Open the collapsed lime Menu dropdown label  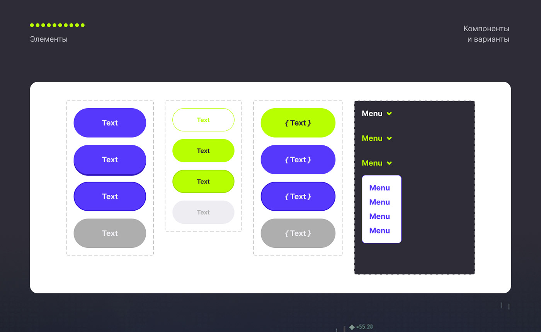pos(372,138)
